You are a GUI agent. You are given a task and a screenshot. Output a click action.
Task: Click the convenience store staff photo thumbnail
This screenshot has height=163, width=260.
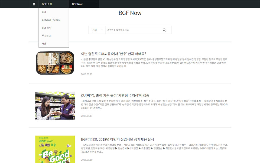[x=55, y=106]
